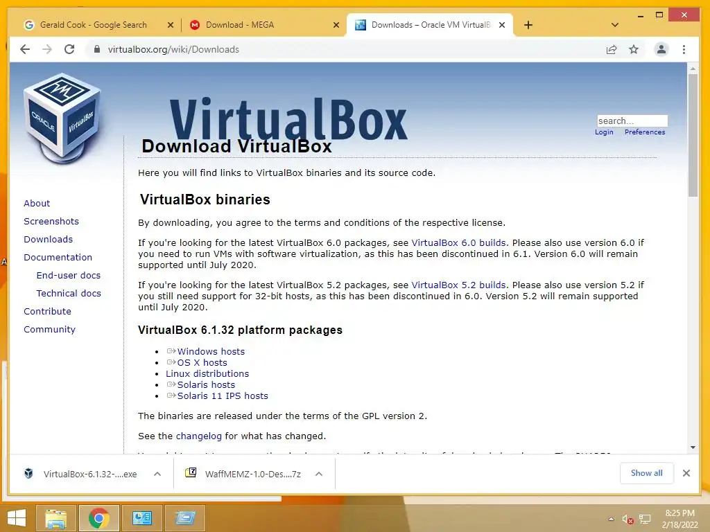The image size is (710, 532).
Task: Open downloaded WaffMEMZ 7z archive
Action: (245, 474)
